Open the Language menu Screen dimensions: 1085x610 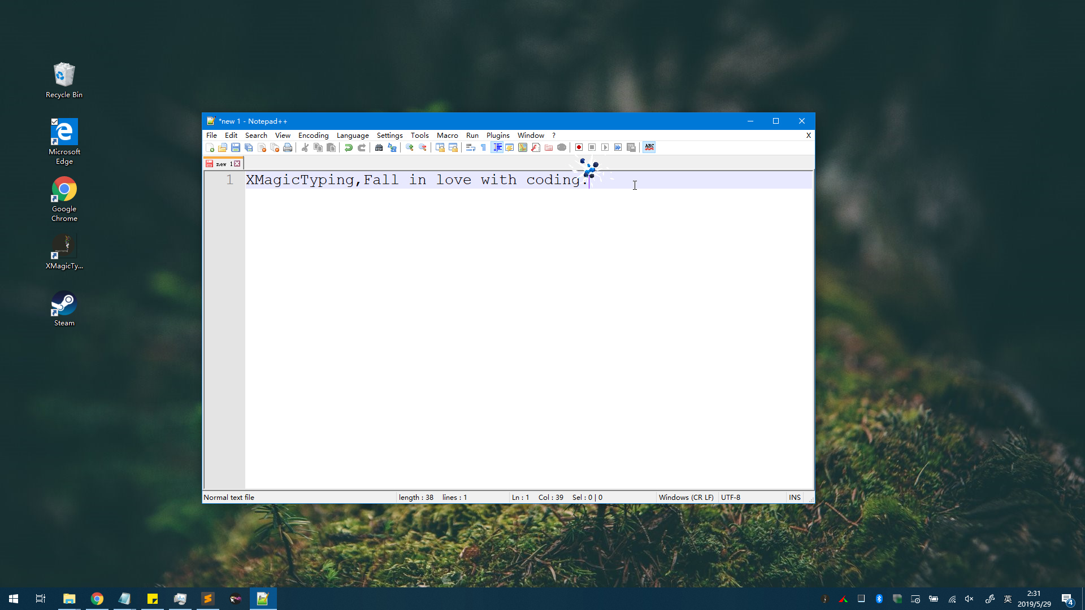tap(352, 136)
